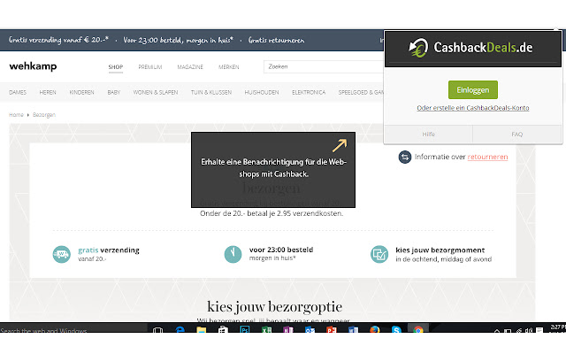This screenshot has width=566, height=354.
Task: Click the 'kies jouw bezorgoptie' heading
Action: click(x=275, y=307)
